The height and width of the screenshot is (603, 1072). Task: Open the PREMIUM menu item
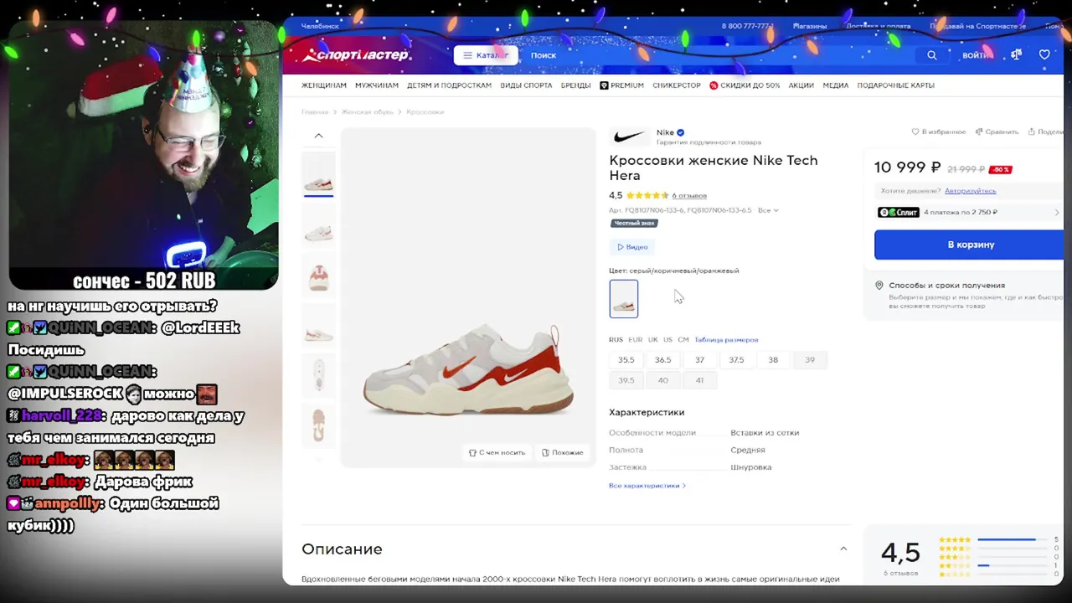coord(621,85)
